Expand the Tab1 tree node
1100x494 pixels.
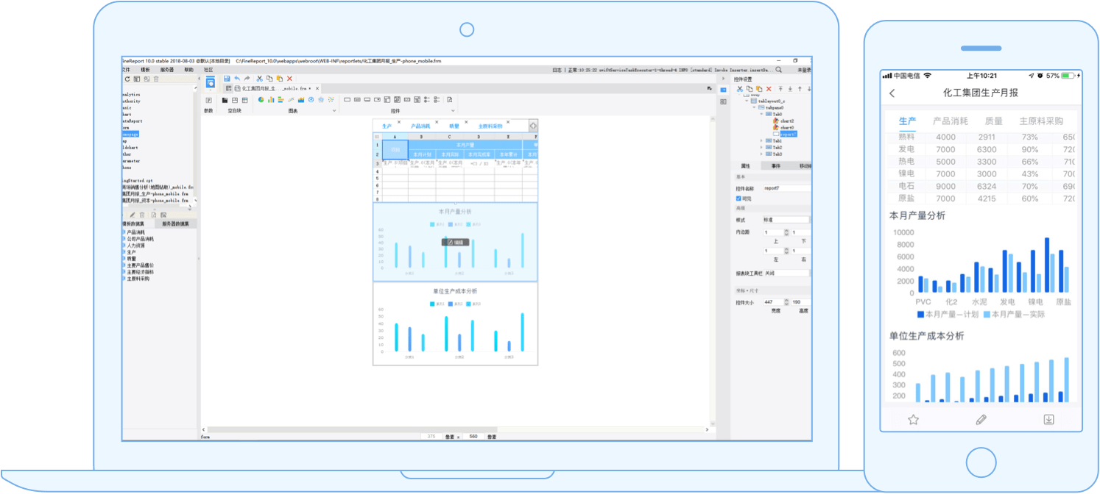click(x=761, y=141)
